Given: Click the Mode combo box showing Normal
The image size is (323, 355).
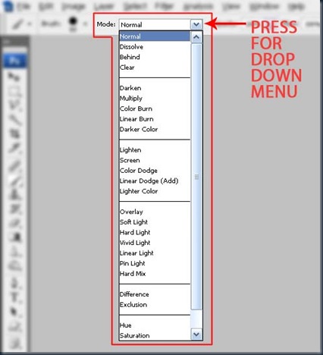Looking at the screenshot, I should 161,24.
